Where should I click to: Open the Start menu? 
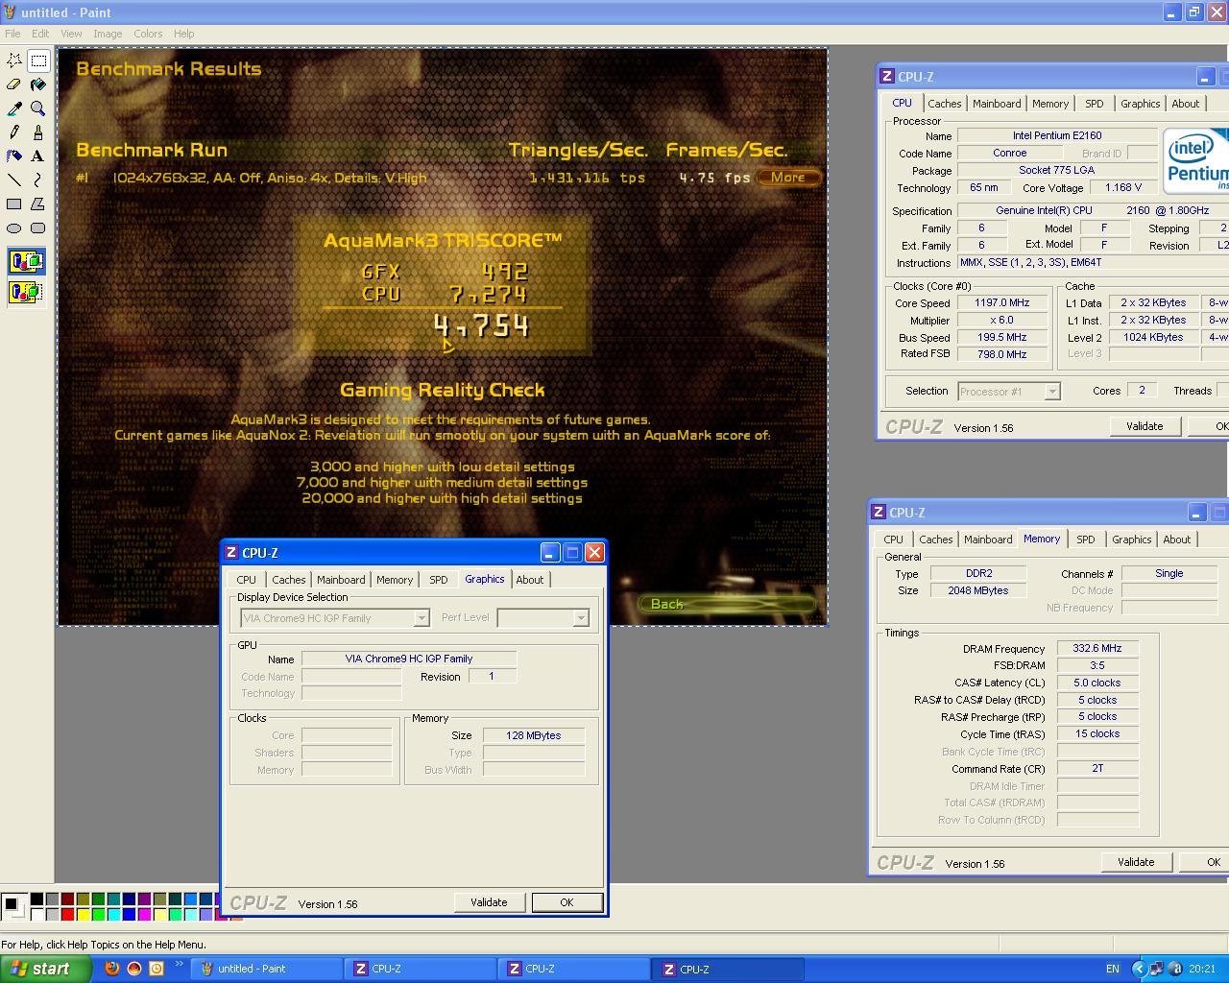(45, 969)
